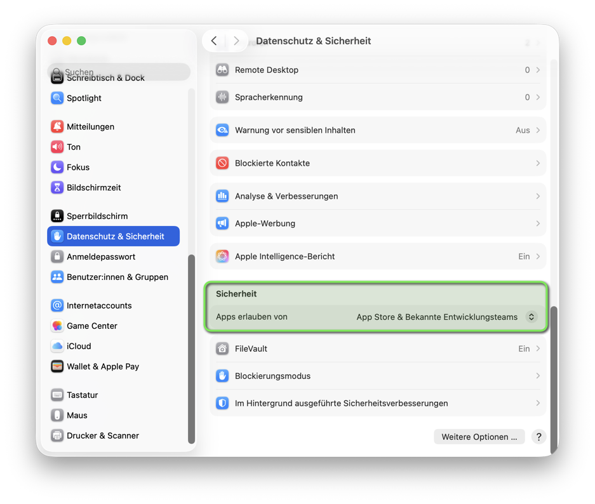Click the Fokus moon icon
The image size is (595, 504).
point(57,168)
